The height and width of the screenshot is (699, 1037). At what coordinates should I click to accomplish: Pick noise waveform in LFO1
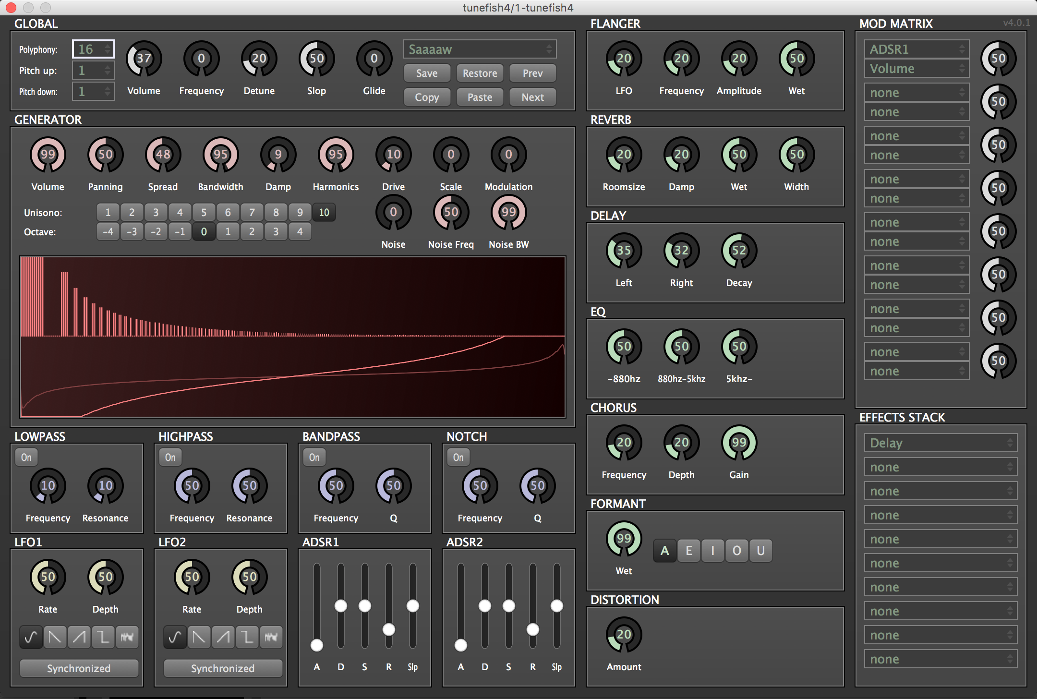coord(127,637)
